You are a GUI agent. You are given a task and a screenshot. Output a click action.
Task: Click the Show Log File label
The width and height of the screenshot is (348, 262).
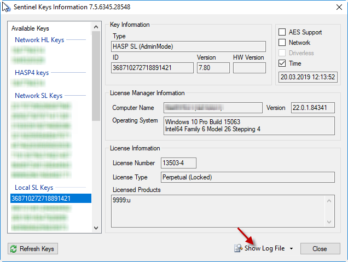tap(264, 248)
